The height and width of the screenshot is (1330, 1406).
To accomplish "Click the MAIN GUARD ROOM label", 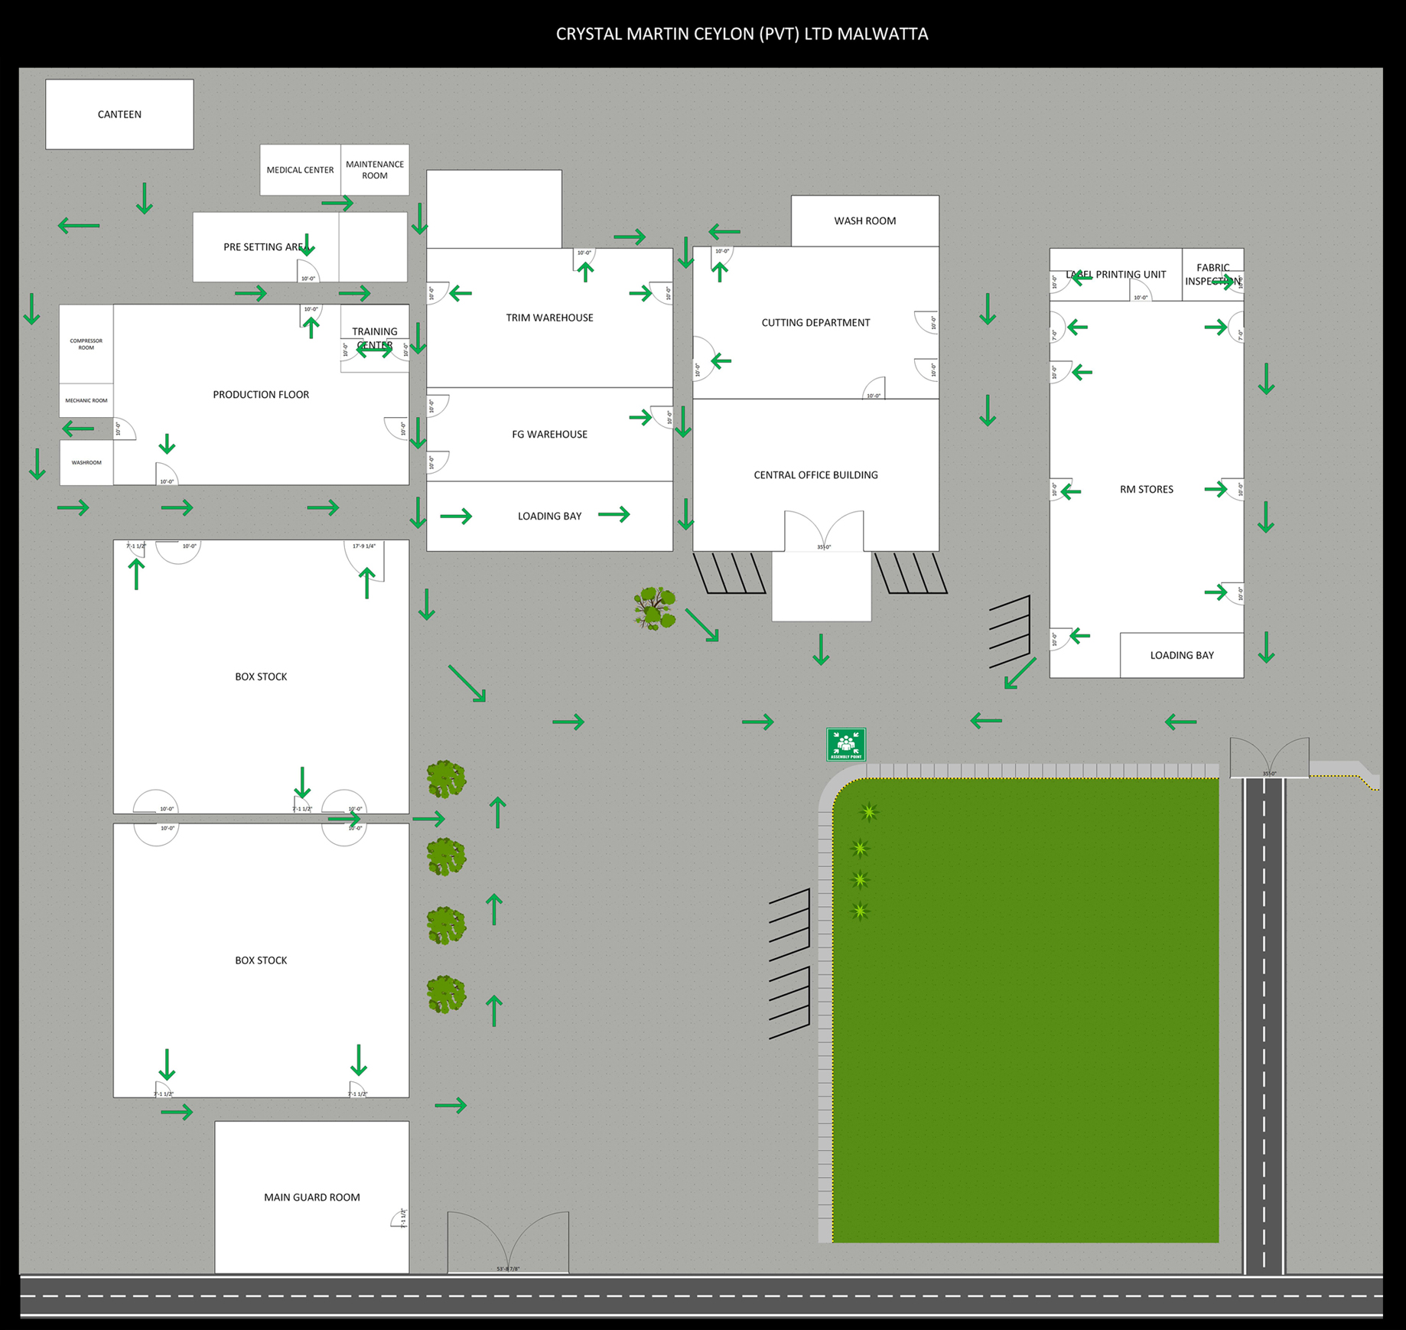I will coord(311,1197).
